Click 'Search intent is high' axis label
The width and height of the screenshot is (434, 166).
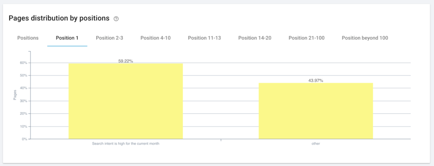[125, 144]
